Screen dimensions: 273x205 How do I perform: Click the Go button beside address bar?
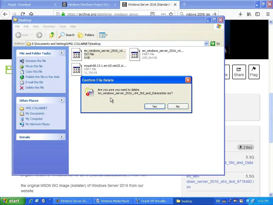pyautogui.click(x=215, y=44)
